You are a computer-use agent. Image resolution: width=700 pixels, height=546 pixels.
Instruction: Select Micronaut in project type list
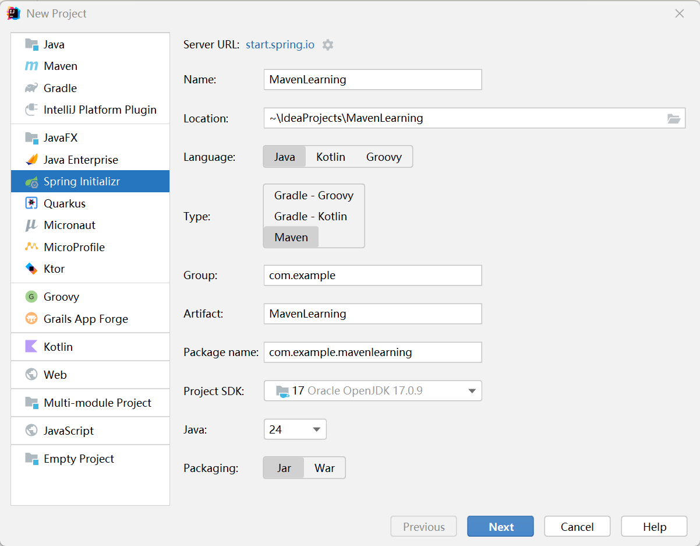(x=90, y=225)
